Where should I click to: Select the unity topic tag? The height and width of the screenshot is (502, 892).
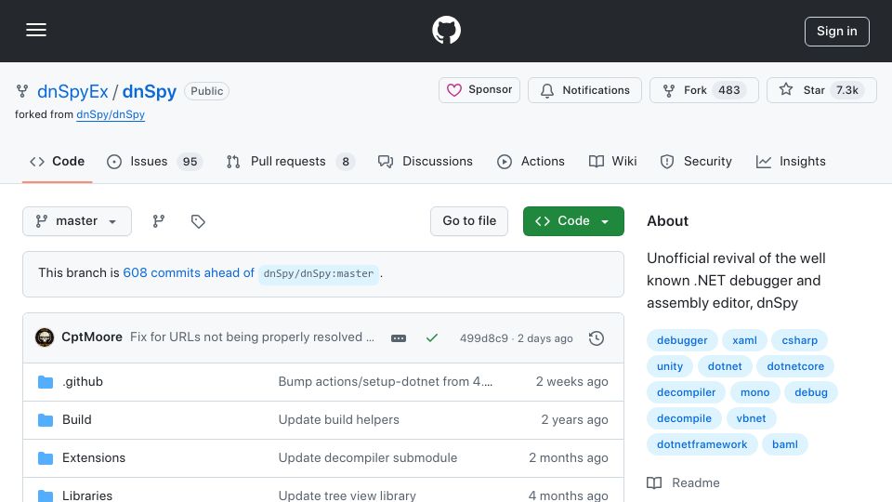click(670, 366)
